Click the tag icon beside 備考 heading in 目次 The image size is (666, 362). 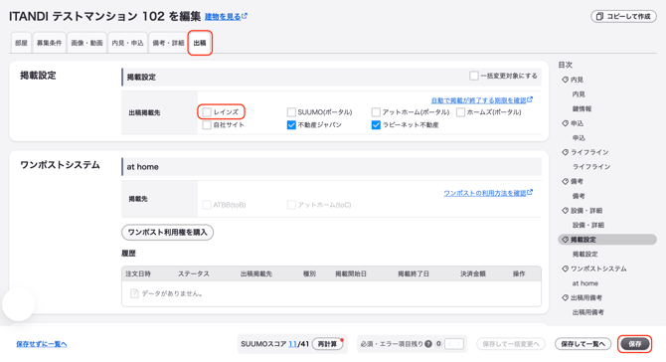point(565,181)
